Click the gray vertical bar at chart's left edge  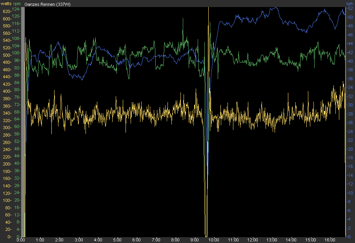pyautogui.click(x=23, y=117)
